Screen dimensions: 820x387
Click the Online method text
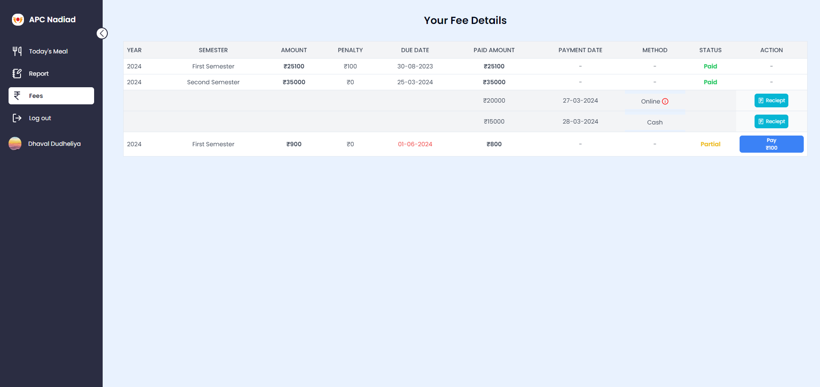(x=650, y=101)
